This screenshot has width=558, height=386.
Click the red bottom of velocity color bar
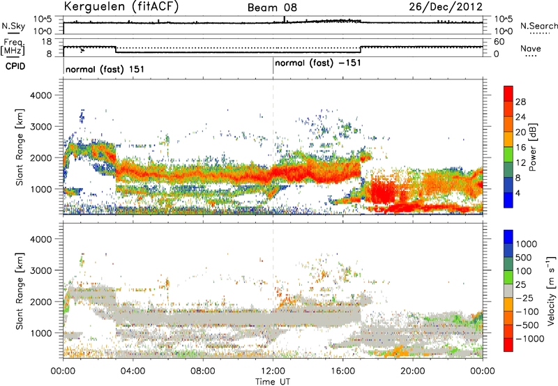[x=508, y=346]
